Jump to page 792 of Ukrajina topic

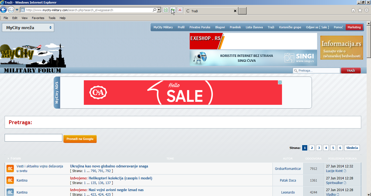(x=108, y=171)
